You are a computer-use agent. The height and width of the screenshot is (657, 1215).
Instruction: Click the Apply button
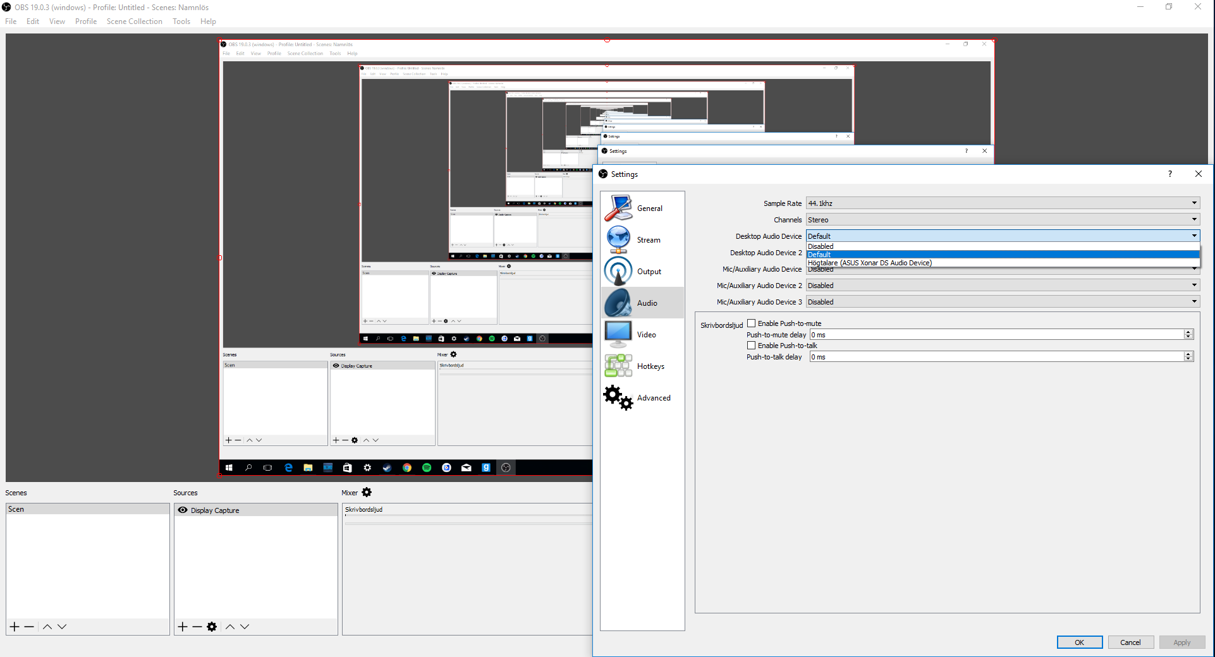[1182, 642]
